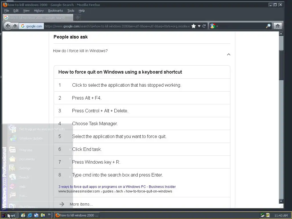Launch Outlook Express from quick launch
The height and width of the screenshot is (219, 292).
click(36, 215)
